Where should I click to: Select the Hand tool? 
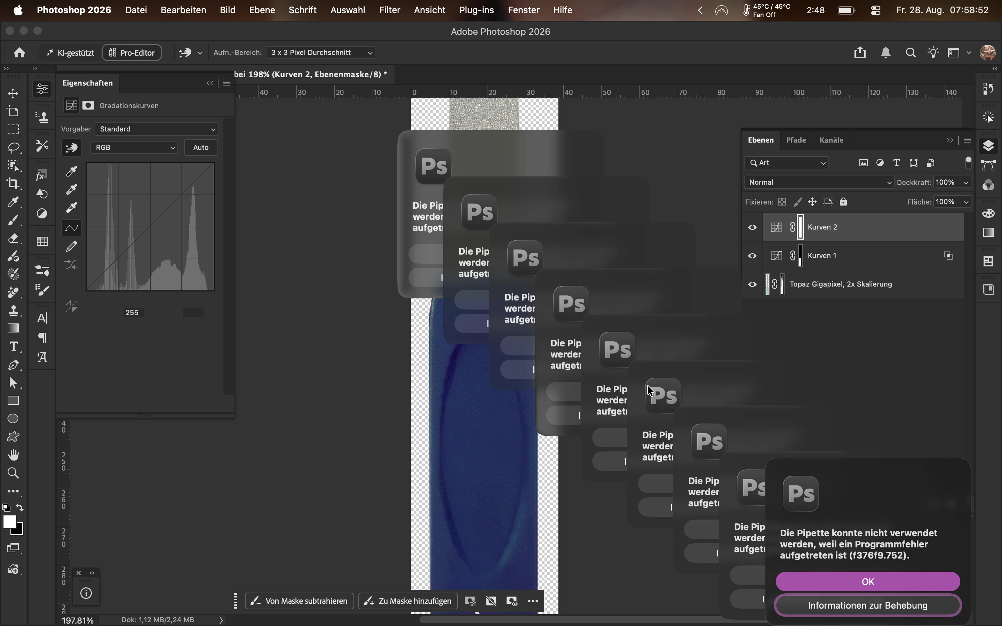pyautogui.click(x=13, y=455)
